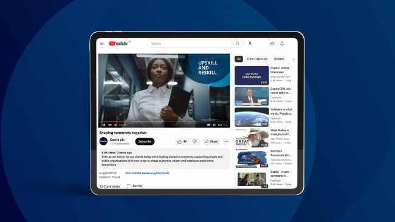Image resolution: width=395 pixels, height=222 pixels.
Task: Open the create video icon
Action: click(x=272, y=44)
